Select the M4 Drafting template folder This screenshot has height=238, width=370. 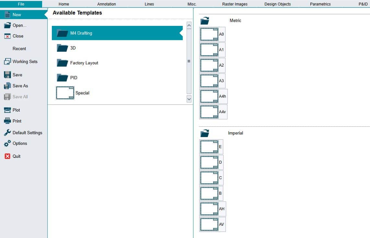click(x=81, y=33)
